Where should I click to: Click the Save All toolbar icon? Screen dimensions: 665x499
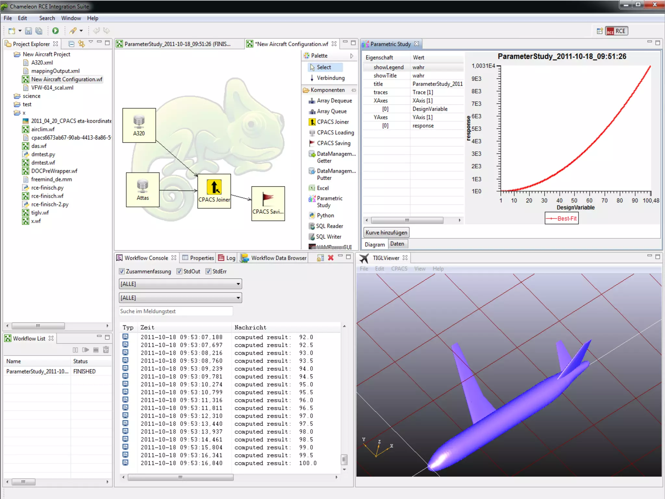[x=39, y=31]
